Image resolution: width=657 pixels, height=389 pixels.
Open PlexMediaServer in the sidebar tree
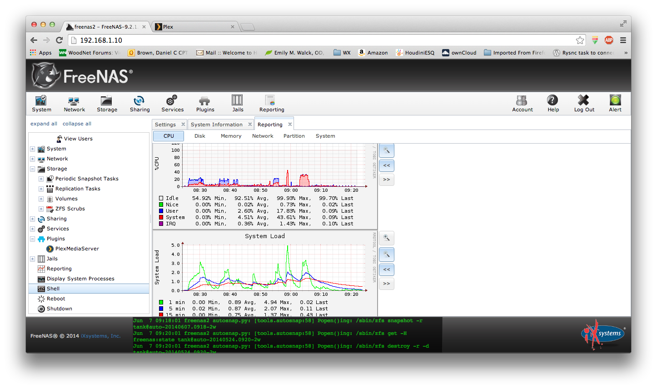[x=73, y=249]
